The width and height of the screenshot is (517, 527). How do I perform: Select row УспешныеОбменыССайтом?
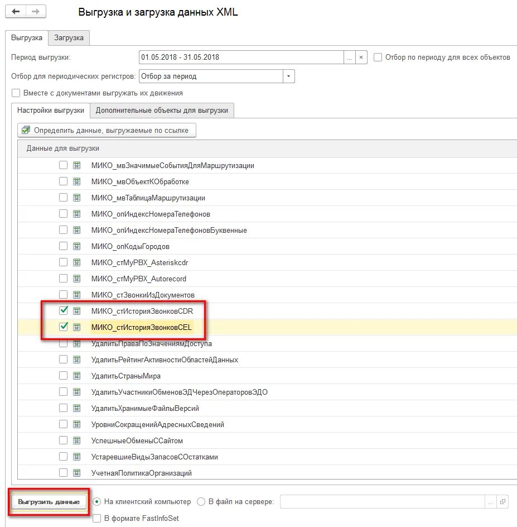[x=267, y=440]
